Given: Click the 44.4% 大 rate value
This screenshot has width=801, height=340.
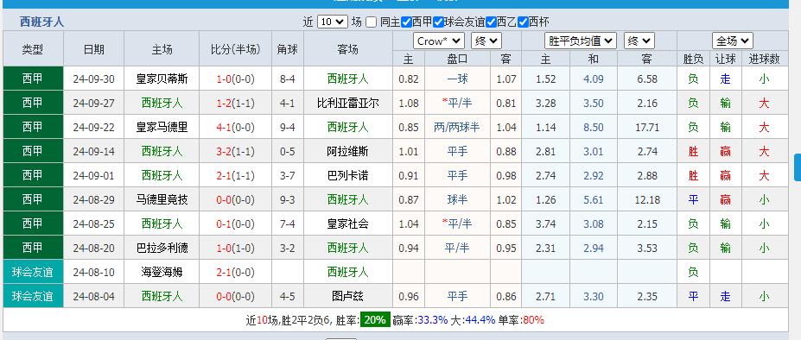Looking at the screenshot, I should click(x=480, y=320).
